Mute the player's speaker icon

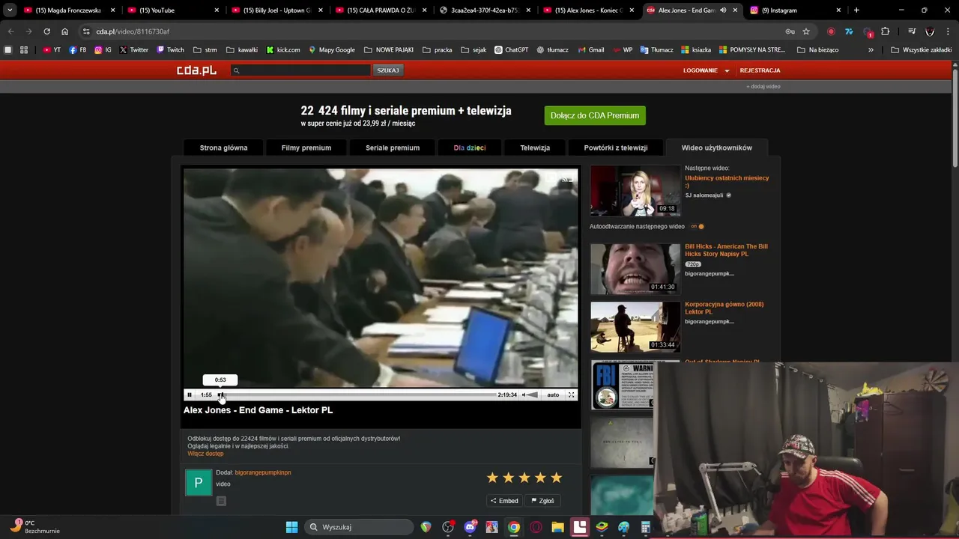point(524,395)
